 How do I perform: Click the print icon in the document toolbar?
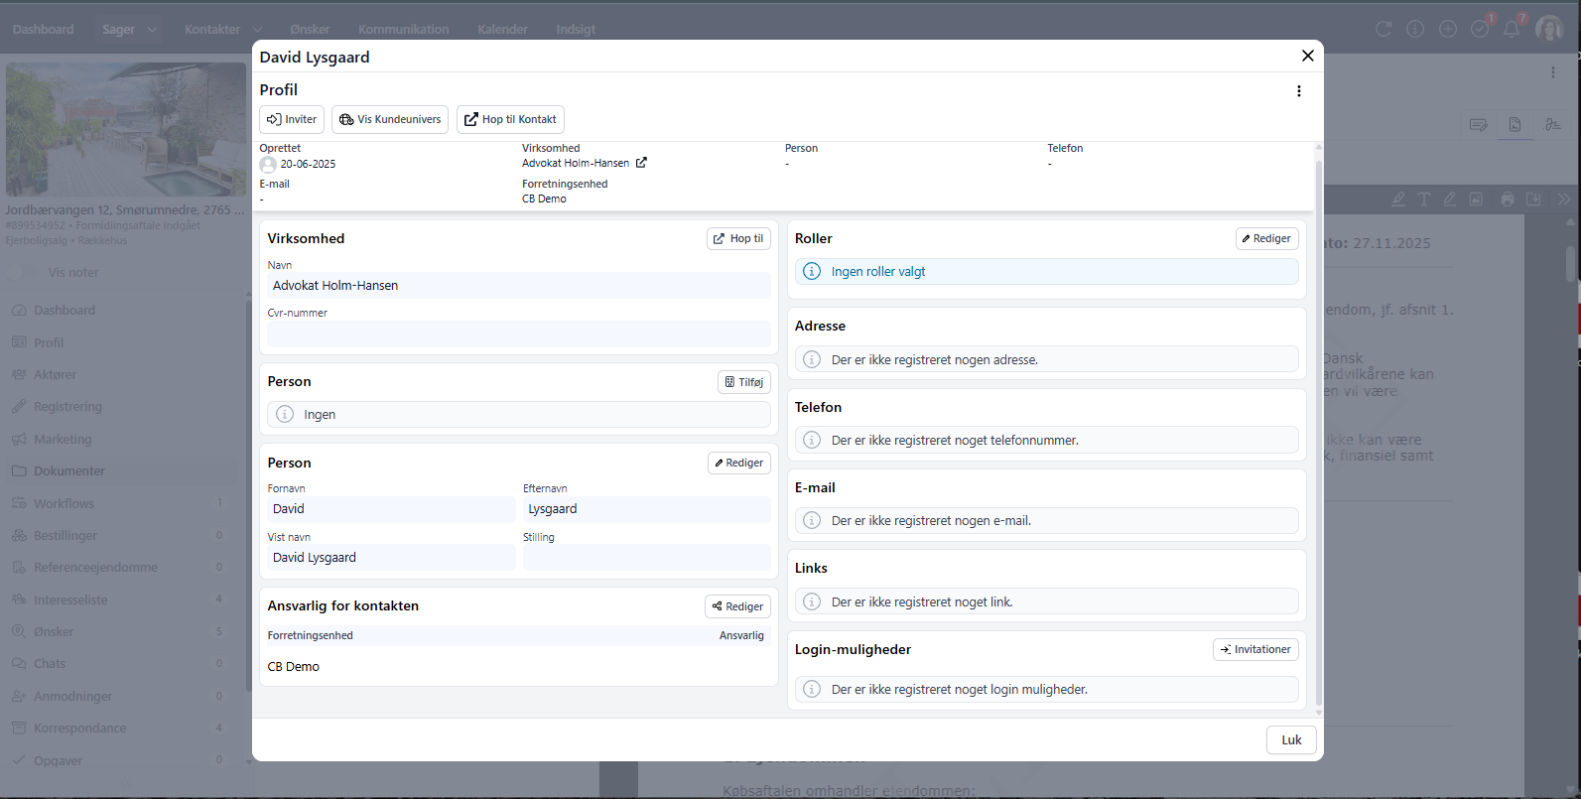click(x=1508, y=200)
